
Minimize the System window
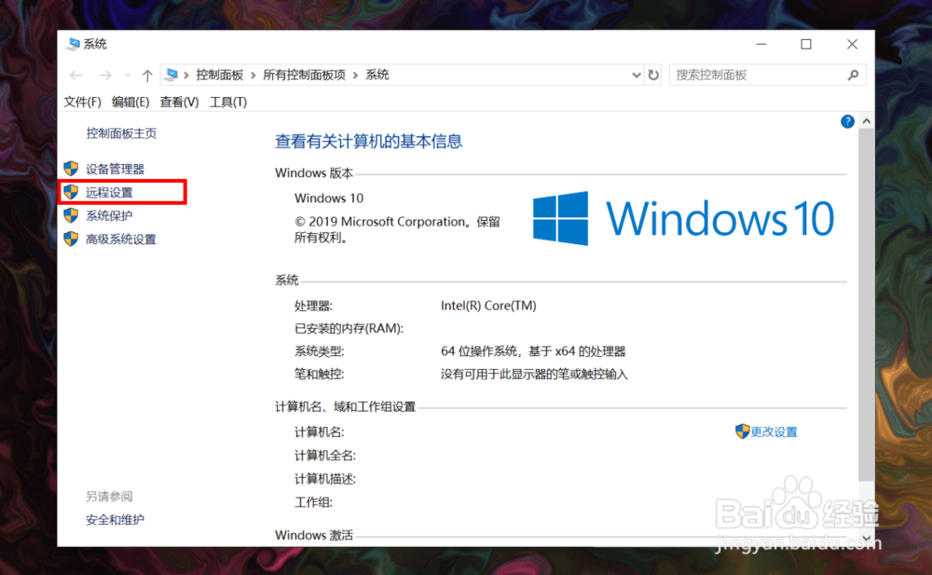761,44
